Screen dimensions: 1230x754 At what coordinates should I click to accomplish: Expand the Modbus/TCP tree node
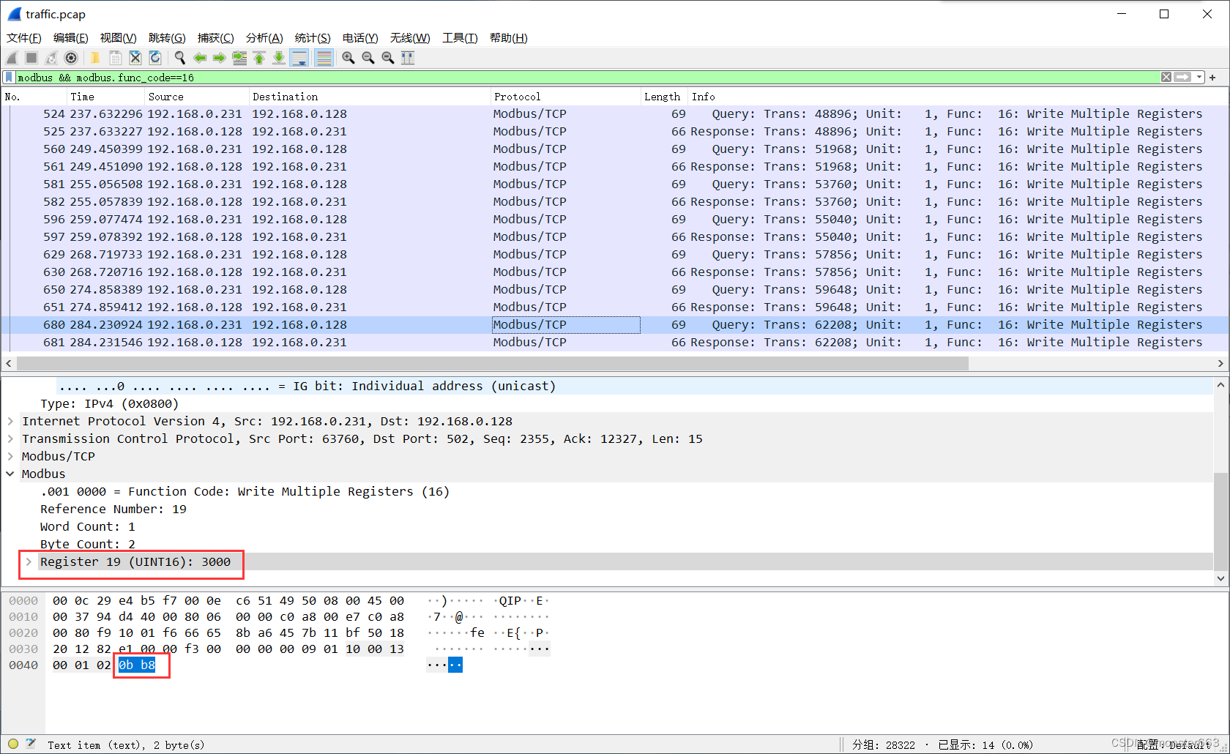pos(10,456)
